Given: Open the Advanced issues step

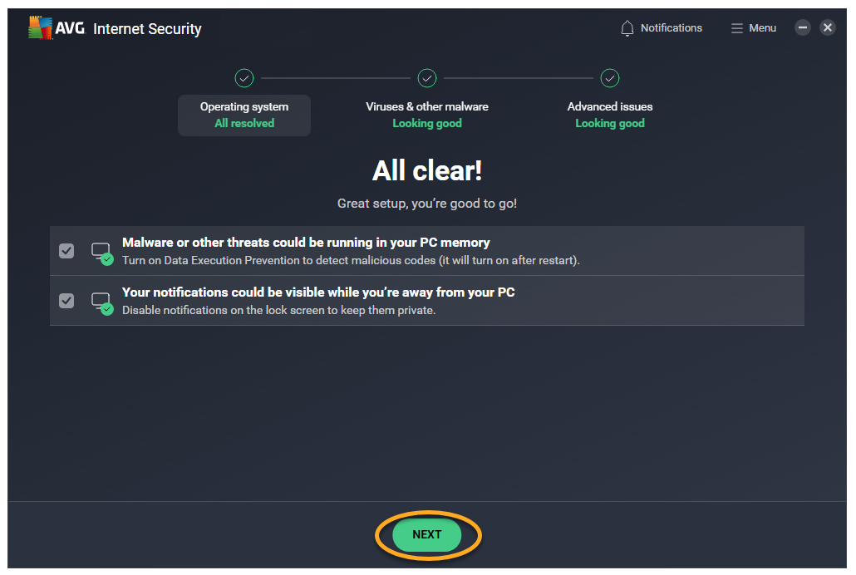Looking at the screenshot, I should [x=610, y=115].
